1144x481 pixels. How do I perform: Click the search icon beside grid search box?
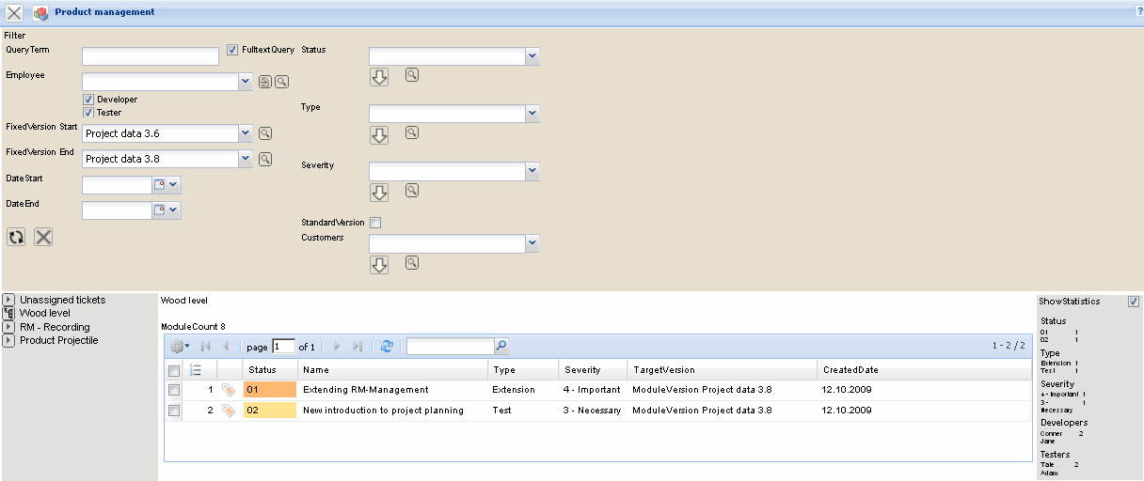click(x=500, y=347)
